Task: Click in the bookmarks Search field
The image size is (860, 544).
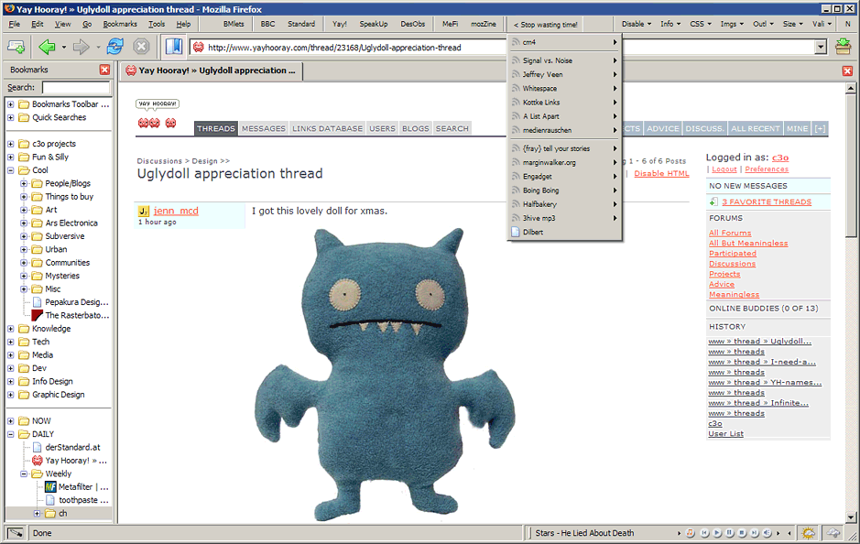Action: pyautogui.click(x=76, y=87)
